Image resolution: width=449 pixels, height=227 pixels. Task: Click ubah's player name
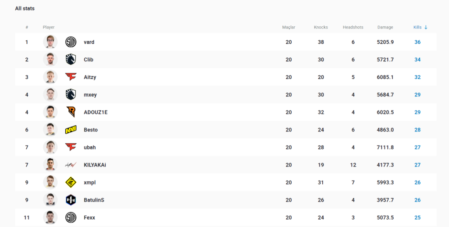click(x=89, y=147)
